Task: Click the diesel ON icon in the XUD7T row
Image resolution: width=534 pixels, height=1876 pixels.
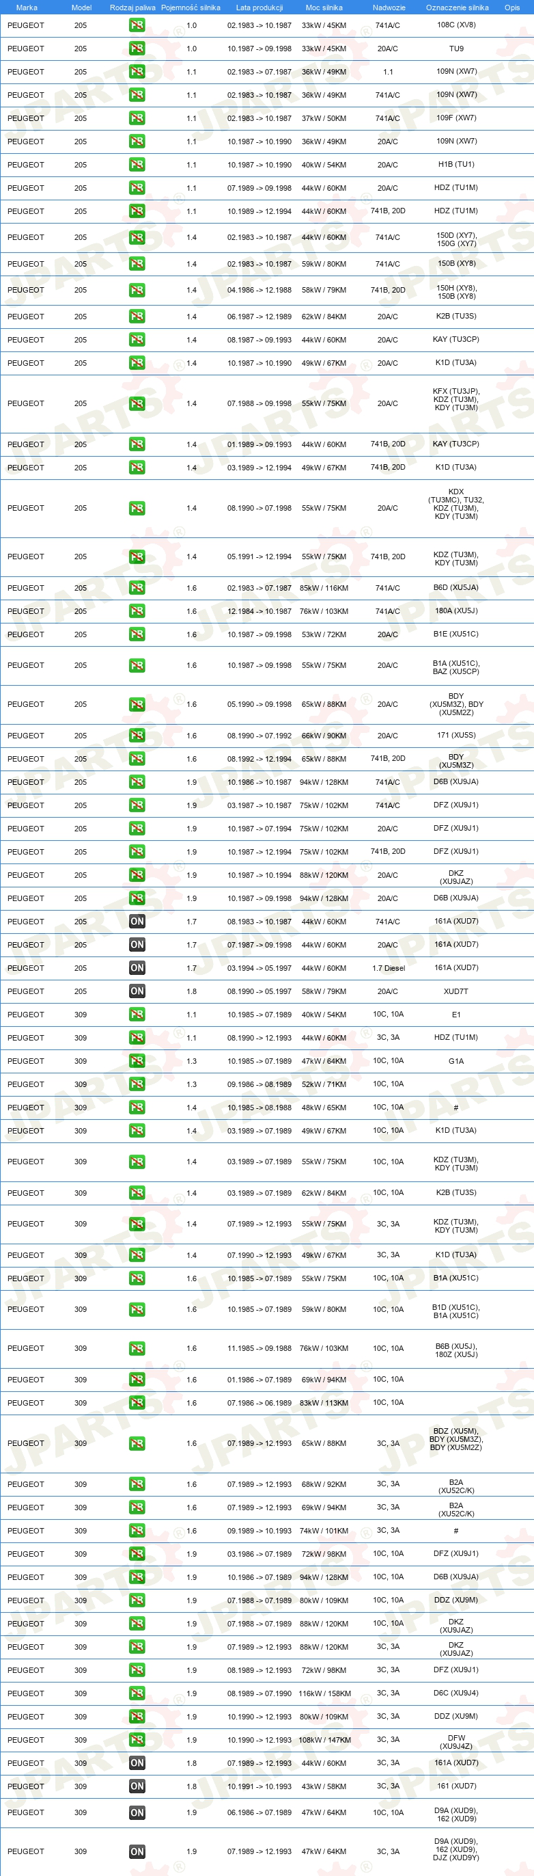Action: pyautogui.click(x=137, y=991)
